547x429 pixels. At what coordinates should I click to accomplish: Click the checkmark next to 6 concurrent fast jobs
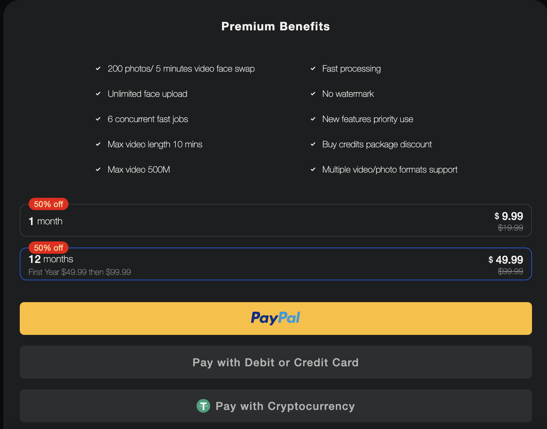tap(98, 119)
